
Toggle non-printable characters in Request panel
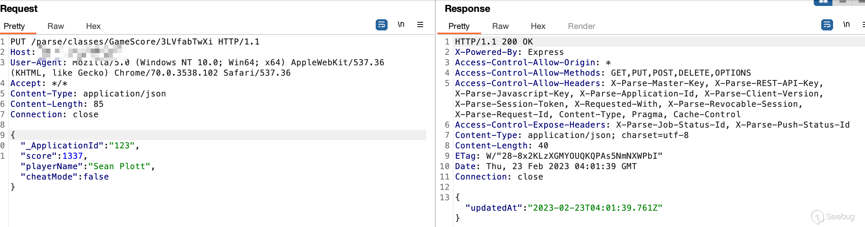[x=401, y=24]
